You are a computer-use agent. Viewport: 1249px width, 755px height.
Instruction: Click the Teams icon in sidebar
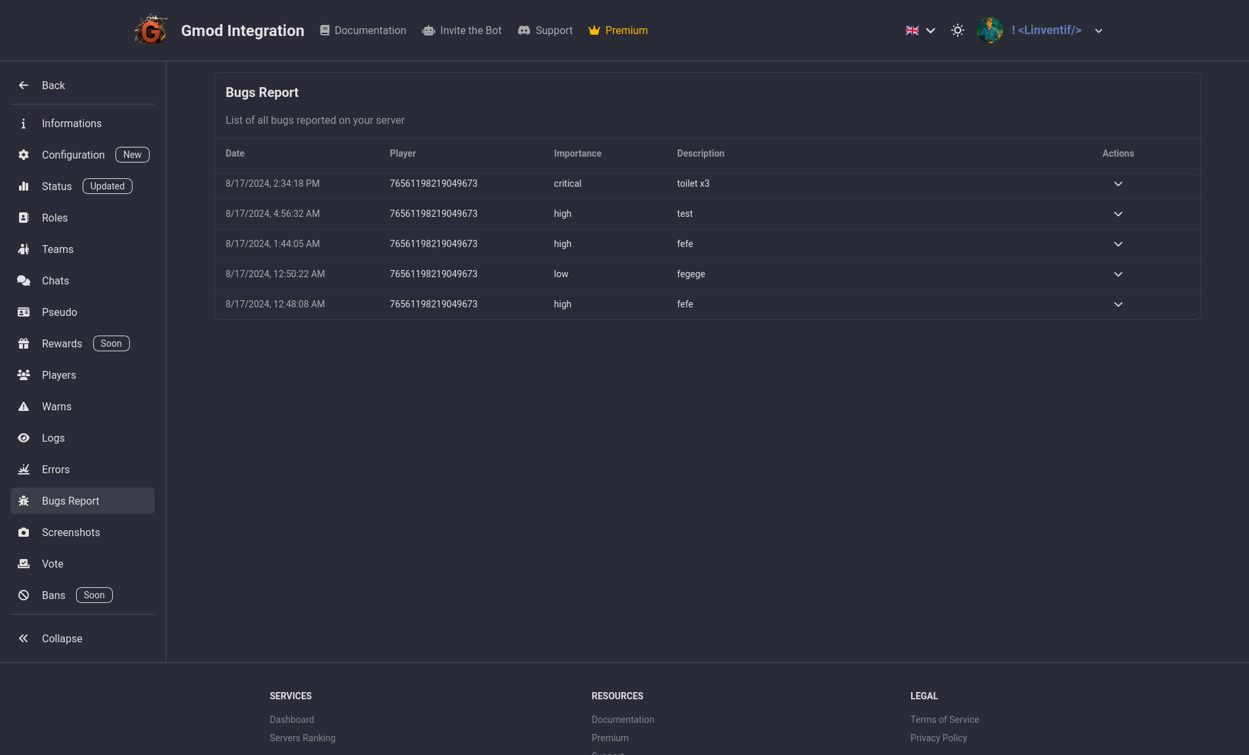(x=24, y=250)
